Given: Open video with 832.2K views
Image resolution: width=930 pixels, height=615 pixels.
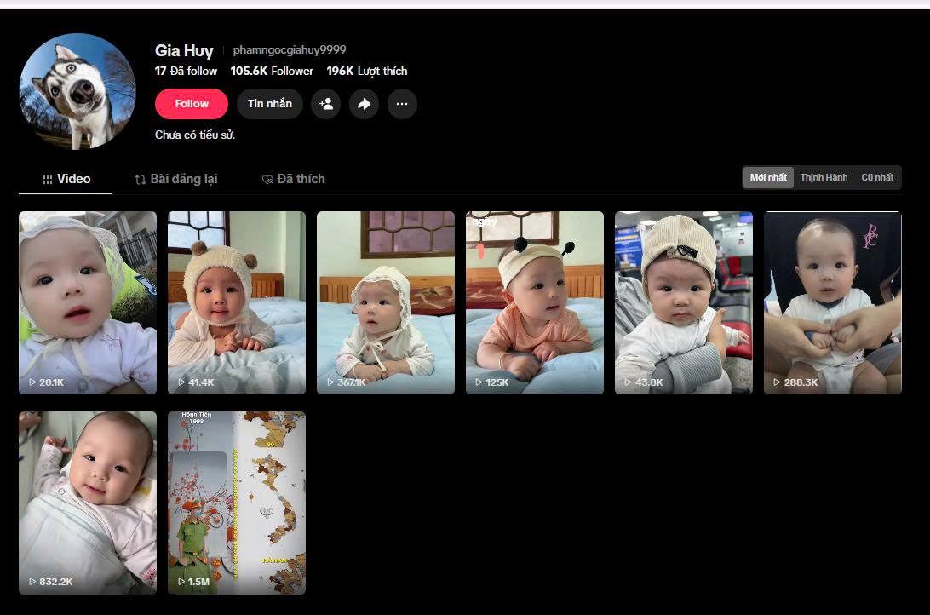Looking at the screenshot, I should point(88,503).
